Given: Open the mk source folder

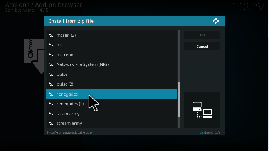Looking at the screenshot, I should [112, 45].
